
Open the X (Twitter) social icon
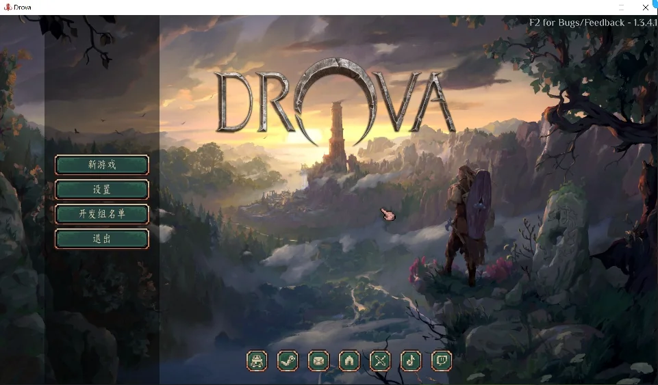[380, 360]
